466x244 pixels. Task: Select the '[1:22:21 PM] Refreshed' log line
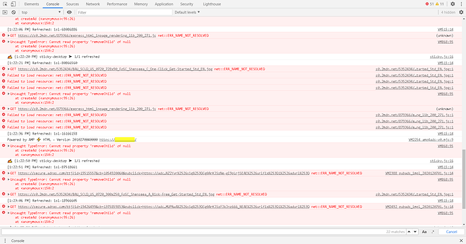tap(42, 63)
